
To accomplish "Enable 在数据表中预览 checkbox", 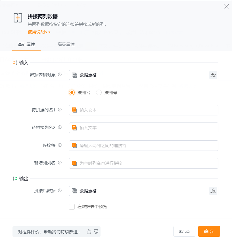I will (x=72, y=207).
